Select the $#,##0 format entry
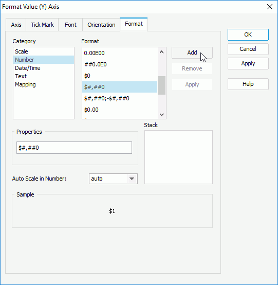Image resolution: width=278 pixels, height=285 pixels. (120, 87)
